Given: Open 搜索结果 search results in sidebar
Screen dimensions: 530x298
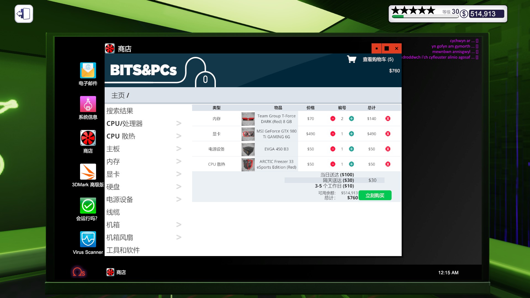Looking at the screenshot, I should (x=120, y=111).
